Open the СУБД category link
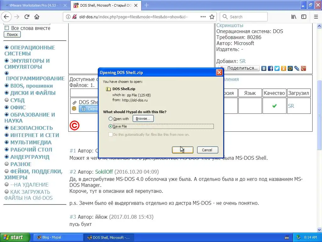The width and height of the screenshot is (322, 242). pos(18,100)
